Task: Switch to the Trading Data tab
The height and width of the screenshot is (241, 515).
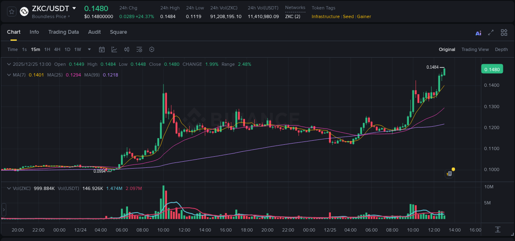Action: (x=63, y=32)
